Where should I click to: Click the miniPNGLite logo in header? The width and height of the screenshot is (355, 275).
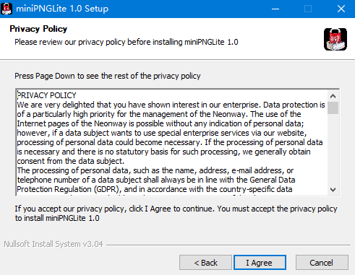[335, 39]
